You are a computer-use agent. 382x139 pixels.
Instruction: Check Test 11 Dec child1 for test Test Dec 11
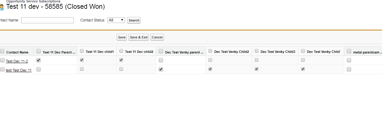[82, 69]
